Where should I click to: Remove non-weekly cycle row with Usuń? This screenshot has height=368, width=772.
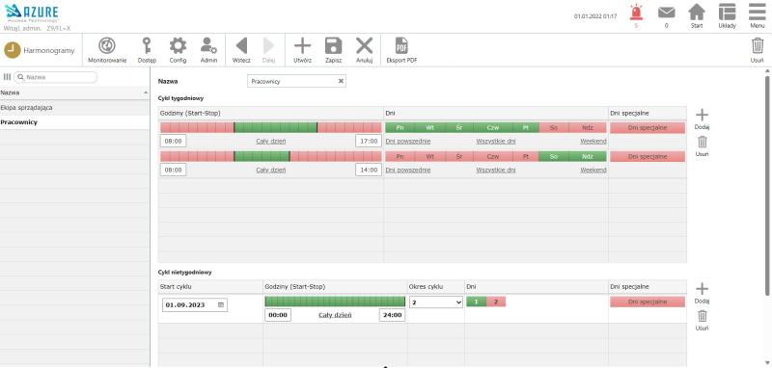pos(703,320)
